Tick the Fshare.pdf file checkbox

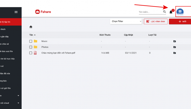[31, 53]
